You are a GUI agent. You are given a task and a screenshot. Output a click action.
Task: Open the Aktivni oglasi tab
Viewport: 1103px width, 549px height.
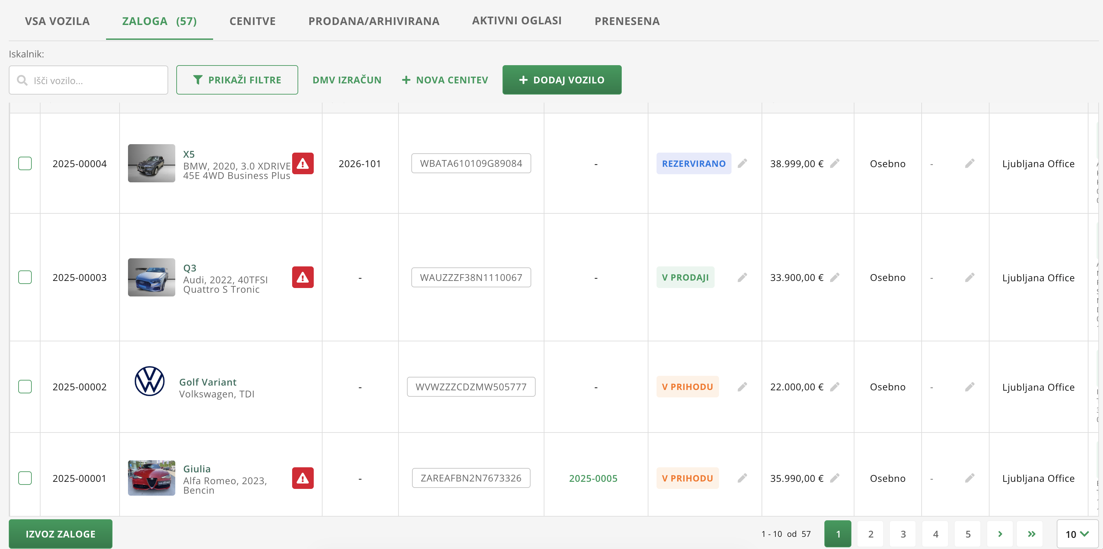tap(516, 21)
